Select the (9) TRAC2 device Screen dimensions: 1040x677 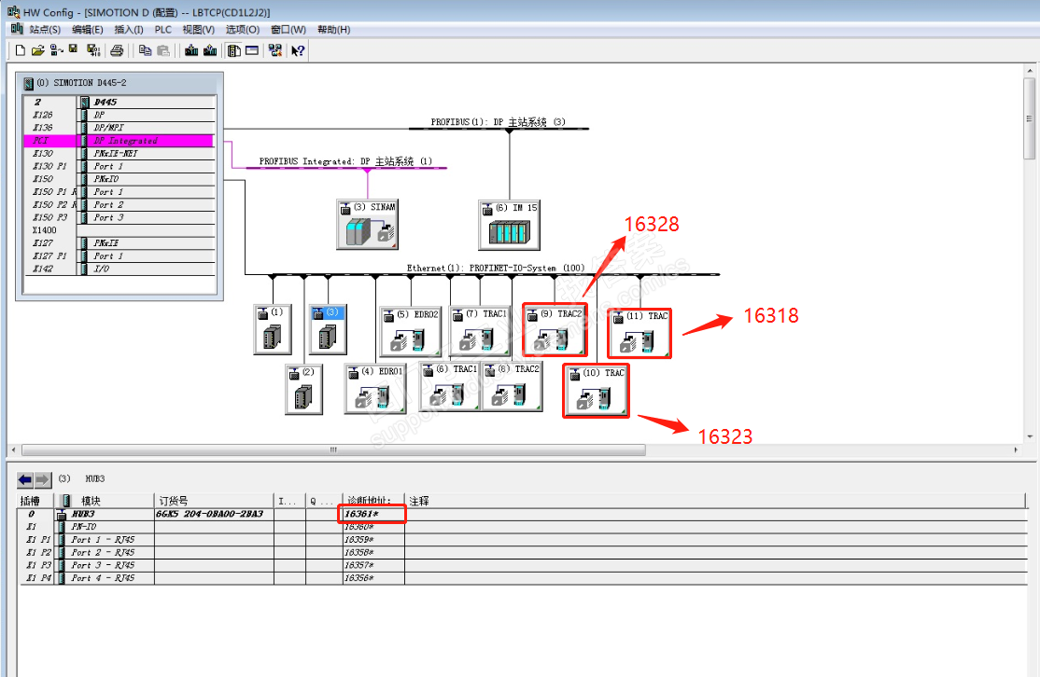pyautogui.click(x=555, y=330)
